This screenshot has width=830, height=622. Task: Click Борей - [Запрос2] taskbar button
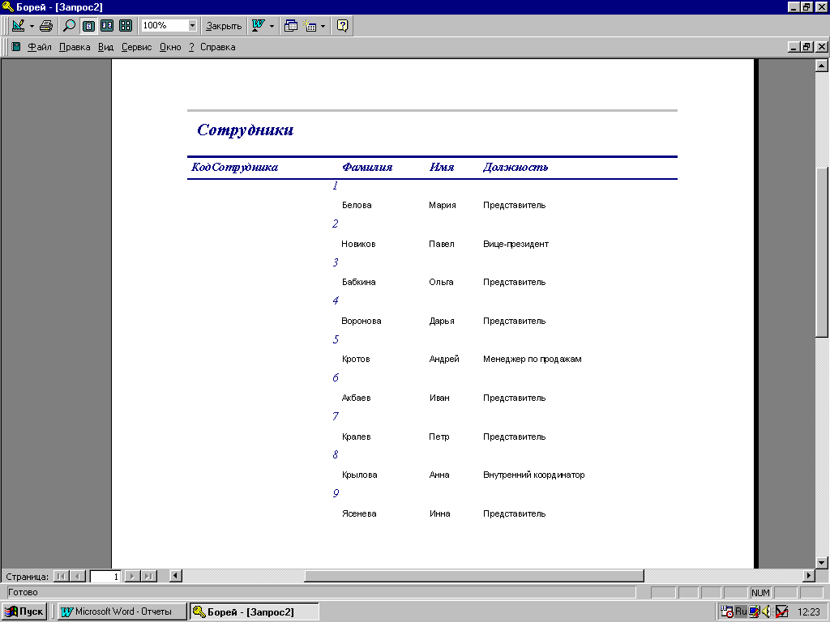click(254, 611)
